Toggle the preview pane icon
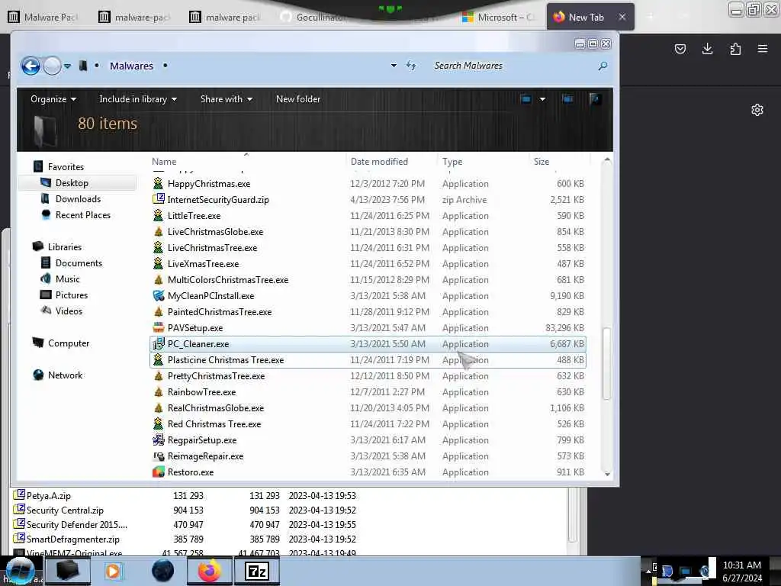 coord(567,99)
